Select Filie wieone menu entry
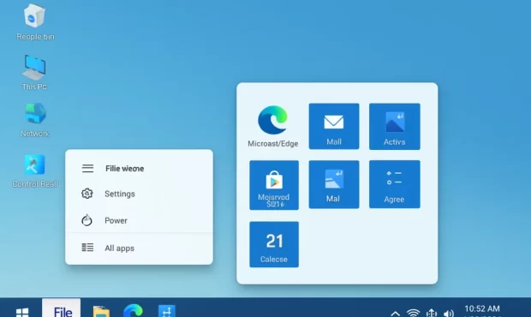The image size is (531, 317). click(x=139, y=168)
